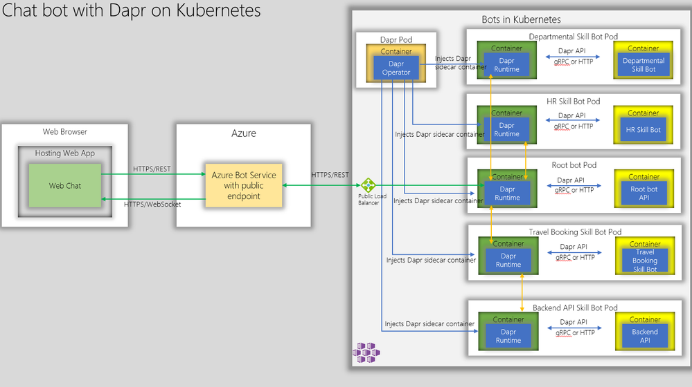Click Dapr API label in Travel Booking pod
This screenshot has height=387, width=692.
[574, 247]
